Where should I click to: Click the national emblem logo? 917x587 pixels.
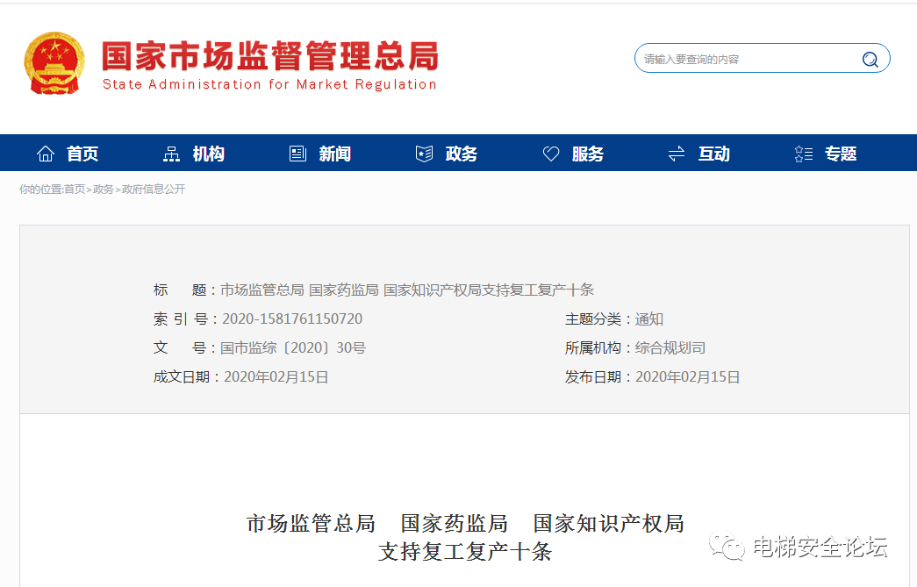pos(54,63)
